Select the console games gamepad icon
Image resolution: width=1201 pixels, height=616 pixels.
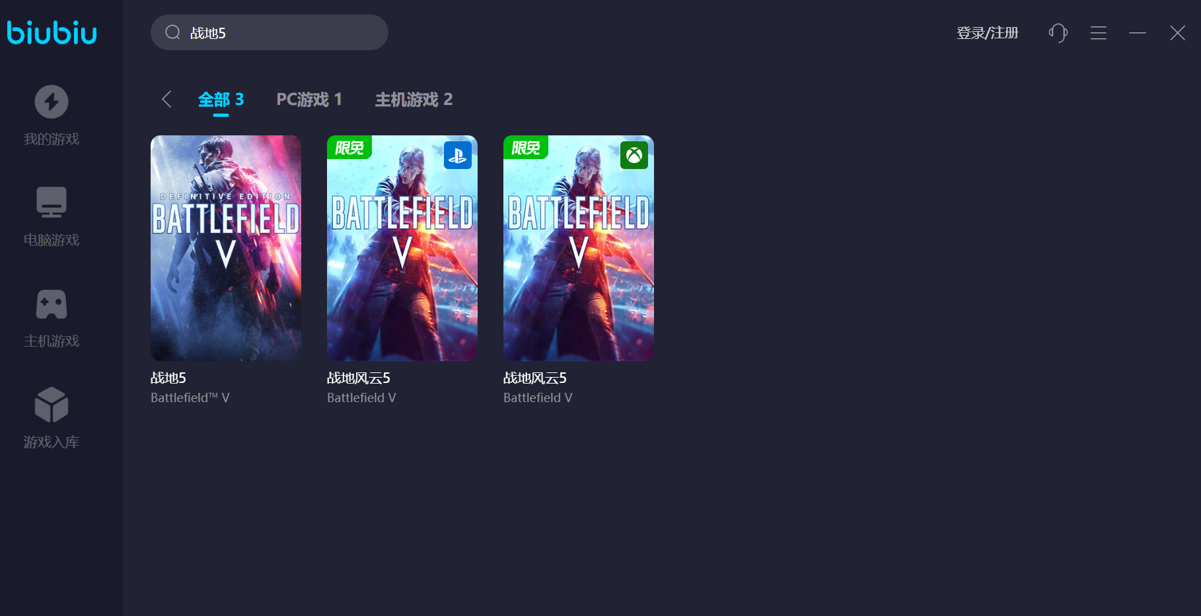52,304
